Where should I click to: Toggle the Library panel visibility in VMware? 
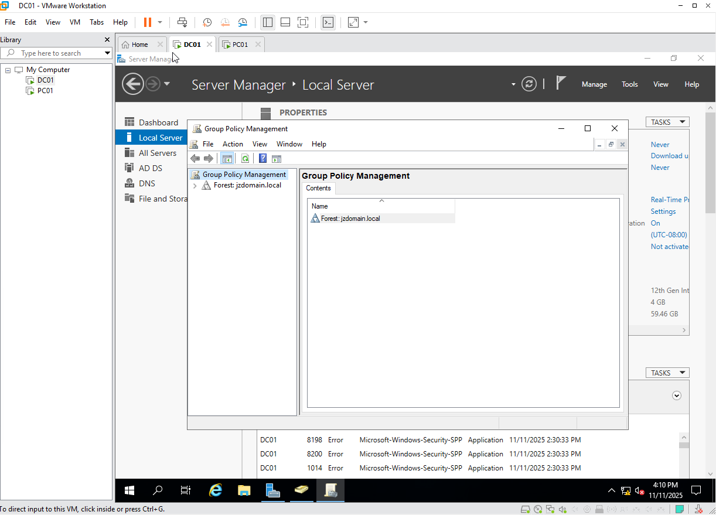pyautogui.click(x=268, y=22)
